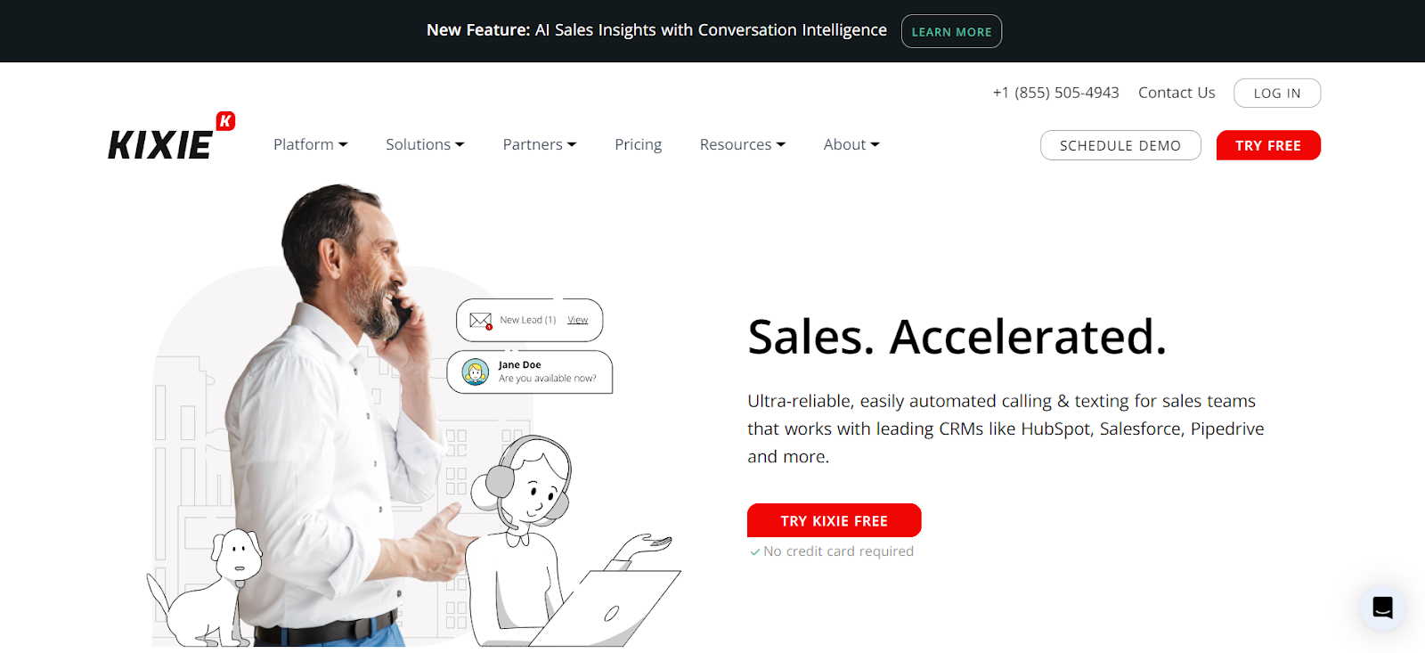Open the About dropdown menu

pyautogui.click(x=851, y=144)
